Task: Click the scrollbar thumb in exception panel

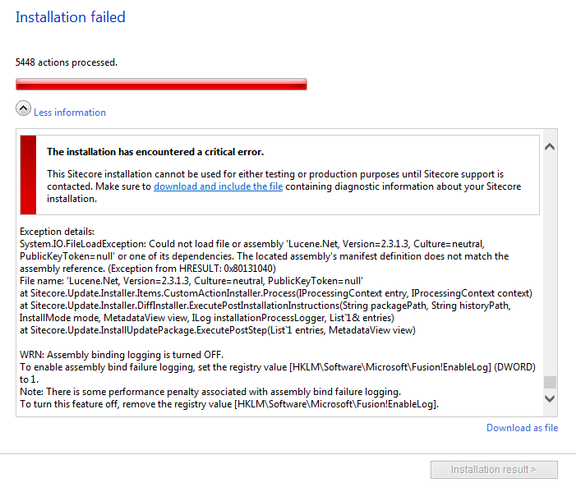Action: tap(550, 382)
